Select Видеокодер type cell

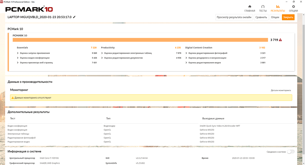pyautogui.click(x=109, y=126)
